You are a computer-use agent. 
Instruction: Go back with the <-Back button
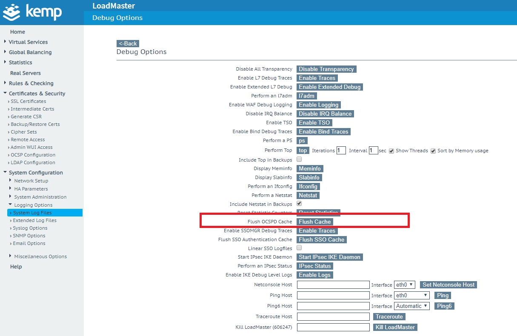click(128, 43)
